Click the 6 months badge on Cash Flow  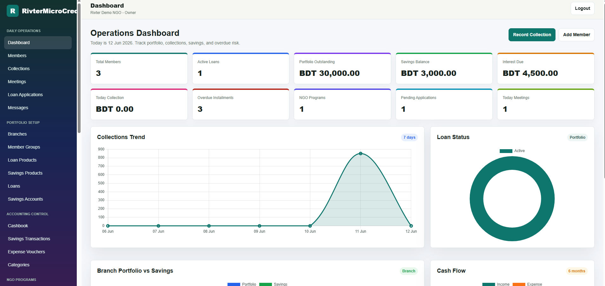[577, 271]
